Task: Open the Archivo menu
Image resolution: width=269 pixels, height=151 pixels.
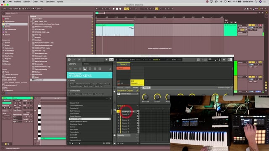Action: pyautogui.click(x=18, y=2)
